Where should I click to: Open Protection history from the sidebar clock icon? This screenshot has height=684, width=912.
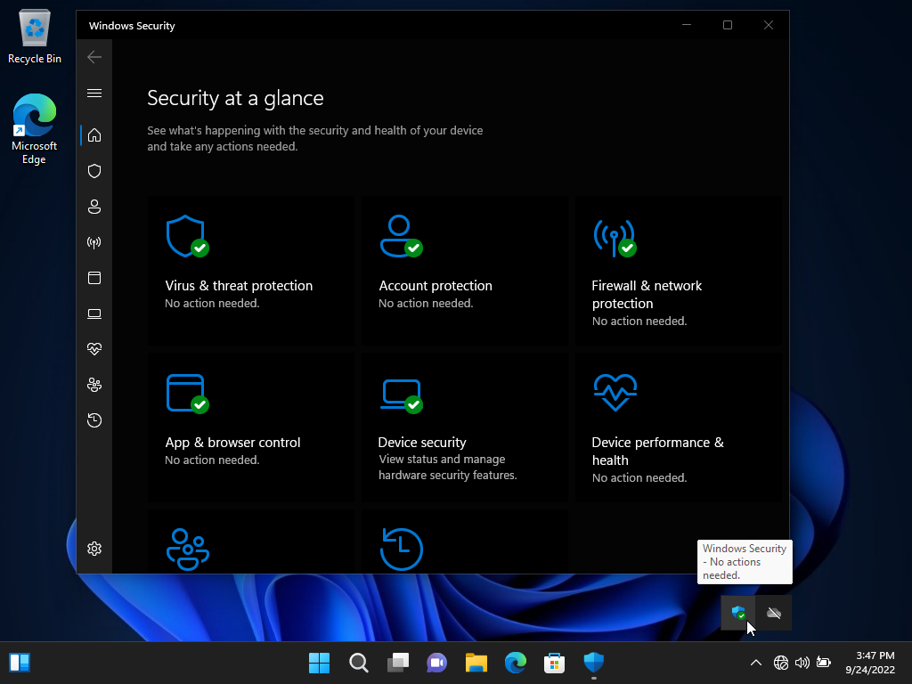point(94,420)
